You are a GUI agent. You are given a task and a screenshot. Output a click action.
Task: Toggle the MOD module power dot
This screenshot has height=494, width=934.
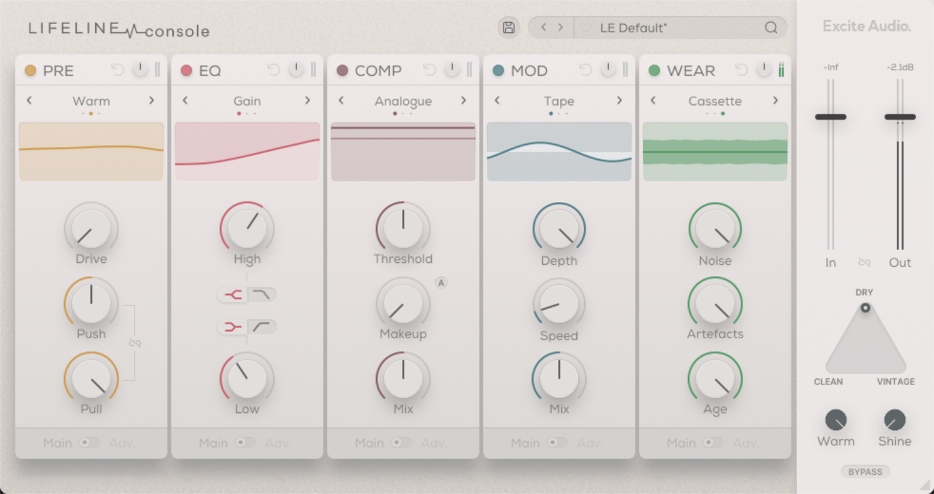pos(498,70)
